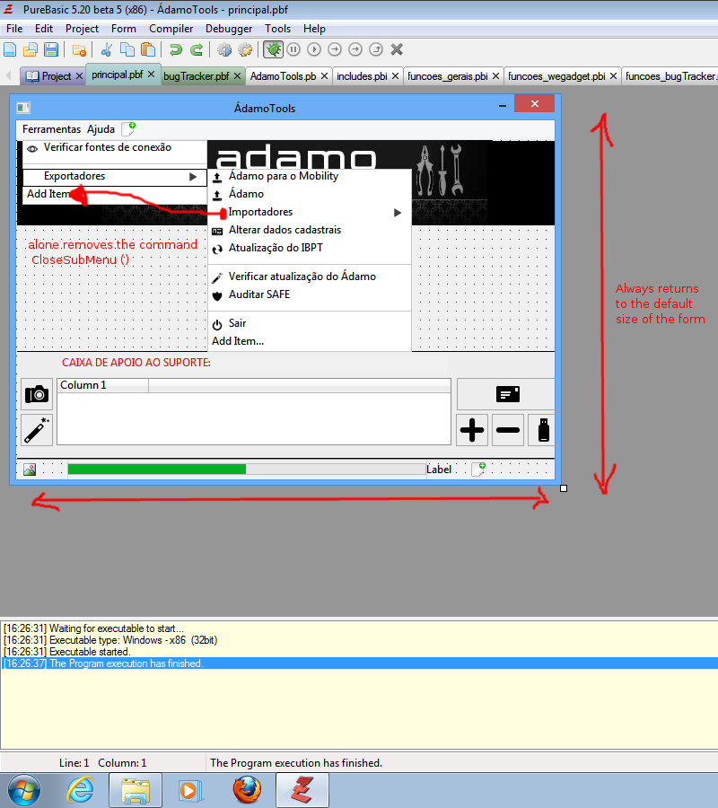Open the Project menu
The height and width of the screenshot is (808, 718).
82,29
